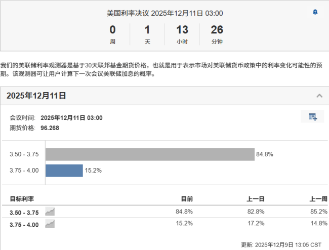Image resolution: width=329 pixels, height=250 pixels.
Task: Click the 上一周 column header
Action: [x=318, y=199]
